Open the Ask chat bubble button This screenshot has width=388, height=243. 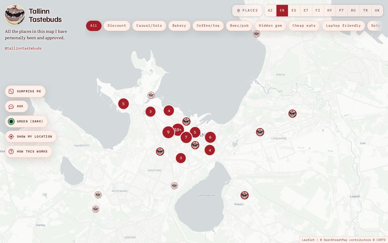16,107
